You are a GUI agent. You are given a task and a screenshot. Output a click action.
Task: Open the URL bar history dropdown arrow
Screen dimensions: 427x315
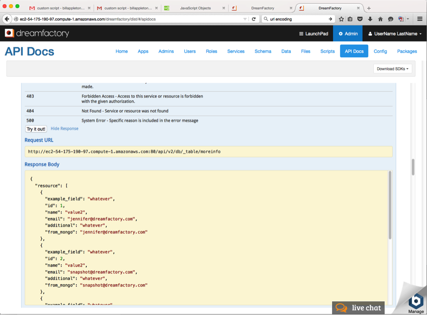(245, 19)
